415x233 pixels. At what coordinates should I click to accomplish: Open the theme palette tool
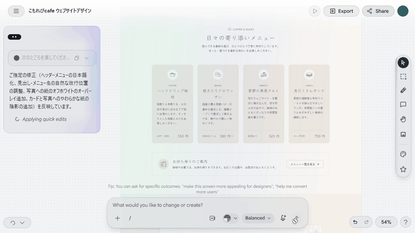(403, 154)
